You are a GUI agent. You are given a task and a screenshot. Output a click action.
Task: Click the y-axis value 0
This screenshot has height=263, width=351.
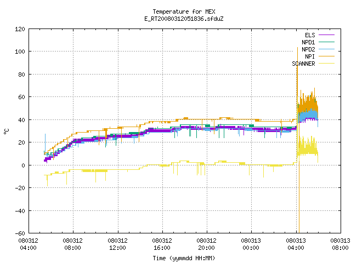pyautogui.click(x=23, y=165)
